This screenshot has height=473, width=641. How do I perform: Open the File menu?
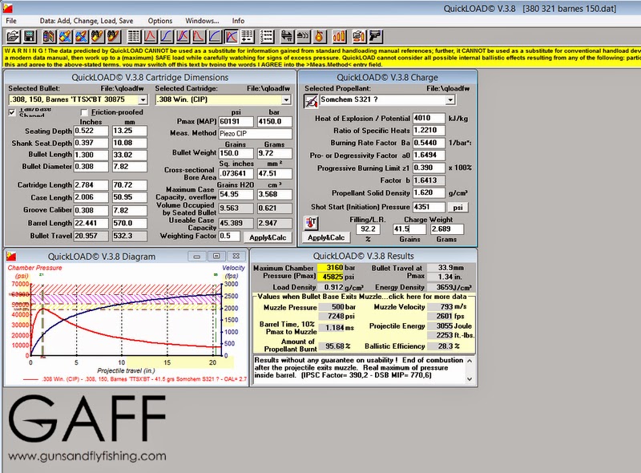coord(11,21)
